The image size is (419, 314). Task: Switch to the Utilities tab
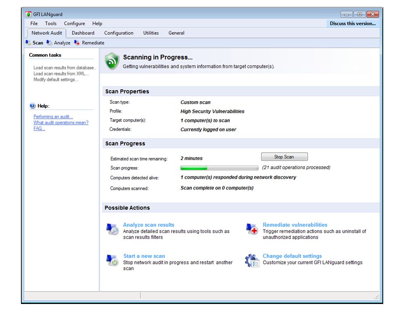click(x=151, y=33)
